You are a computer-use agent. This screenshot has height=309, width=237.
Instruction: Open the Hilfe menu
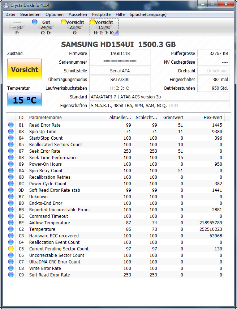[x=120, y=14]
